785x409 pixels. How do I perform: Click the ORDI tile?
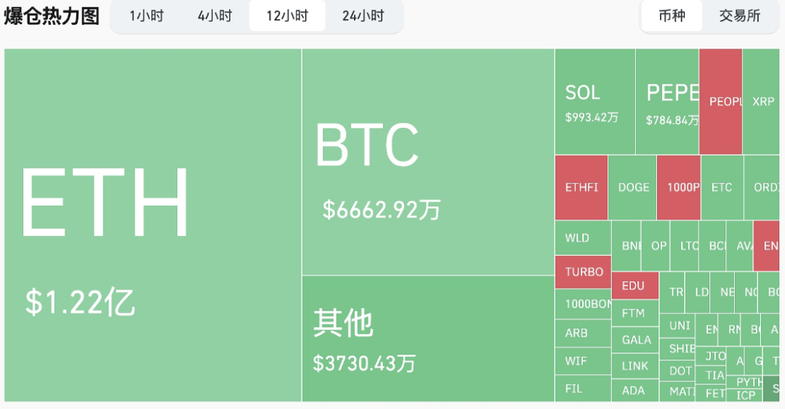click(762, 187)
